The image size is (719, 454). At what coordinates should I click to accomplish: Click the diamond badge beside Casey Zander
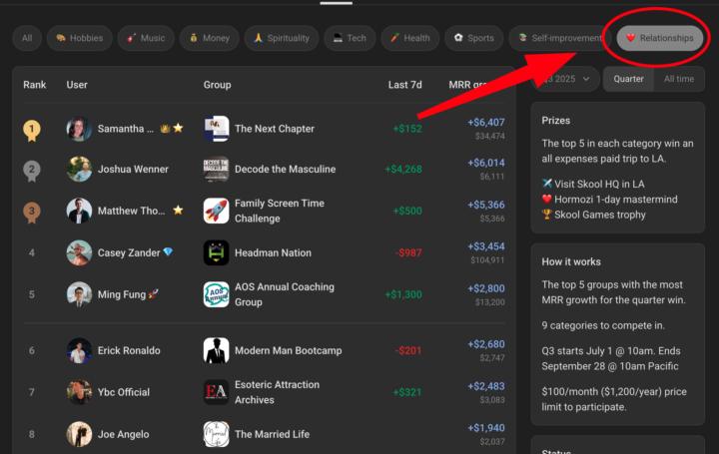(168, 252)
